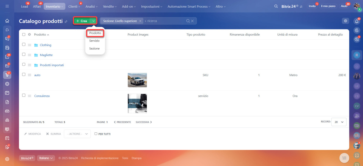
Task: Expand the Crea button dropdown arrow
Action: 93,21
